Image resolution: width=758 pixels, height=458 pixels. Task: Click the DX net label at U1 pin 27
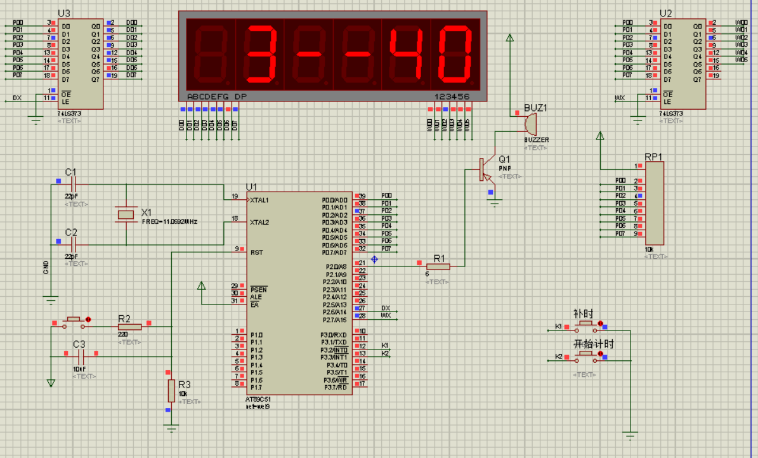(385, 308)
